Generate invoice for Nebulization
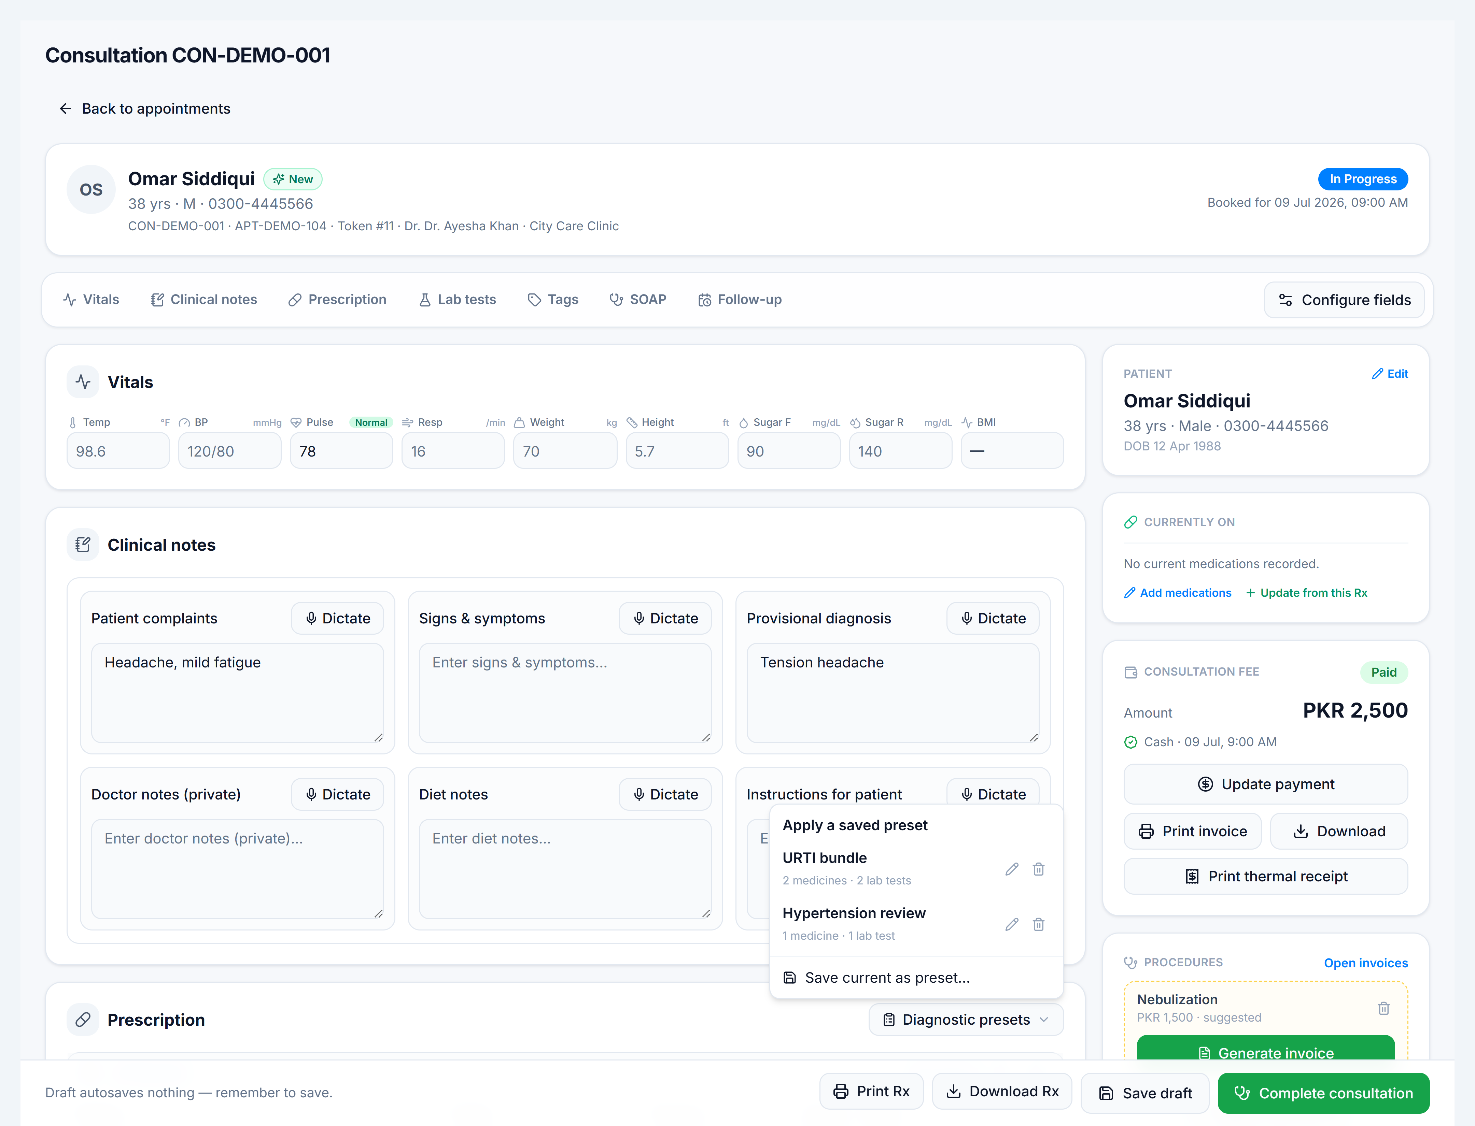Screen dimensions: 1475x1126 point(1266,1048)
